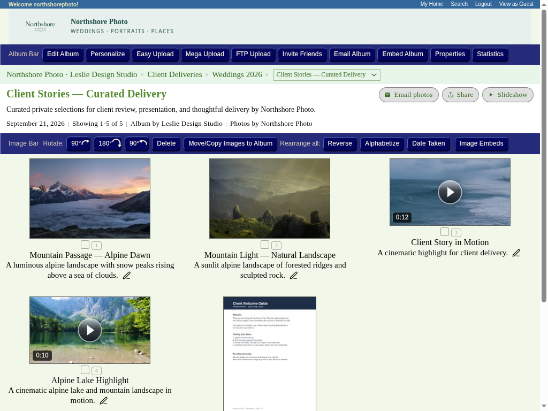Alphabetize all images
Screen dimensions: 548x411
(382, 143)
